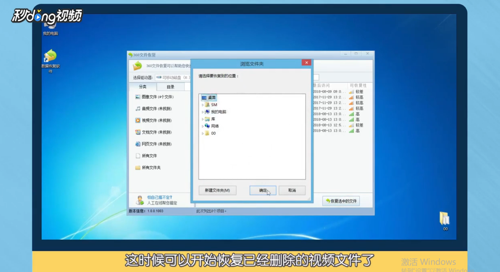
Task: Click signal bars icon in 2018-08-09 row
Action: click(x=351, y=92)
